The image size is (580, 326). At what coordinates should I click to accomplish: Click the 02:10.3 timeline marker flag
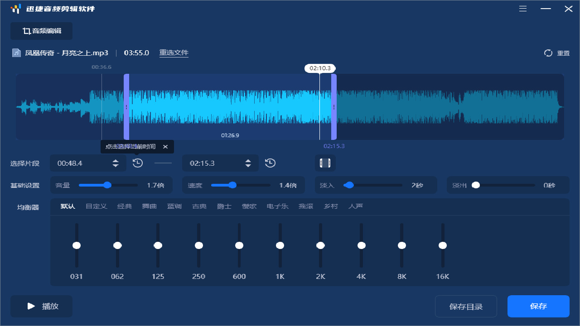click(320, 68)
